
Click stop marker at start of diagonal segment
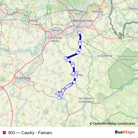point(78,53)
